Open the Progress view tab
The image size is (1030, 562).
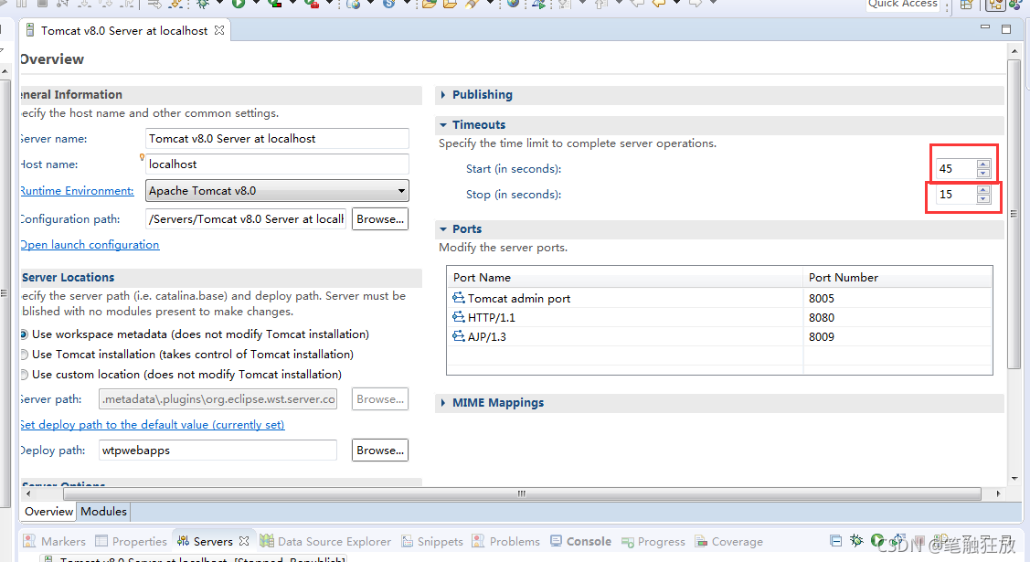point(653,541)
